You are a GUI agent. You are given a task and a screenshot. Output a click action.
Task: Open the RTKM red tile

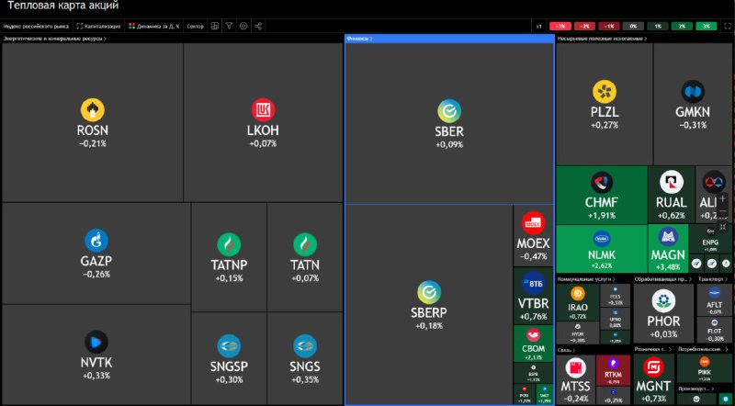613,370
